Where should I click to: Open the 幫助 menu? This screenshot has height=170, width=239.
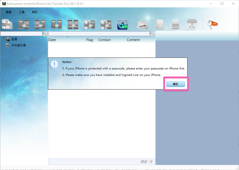pos(35,12)
